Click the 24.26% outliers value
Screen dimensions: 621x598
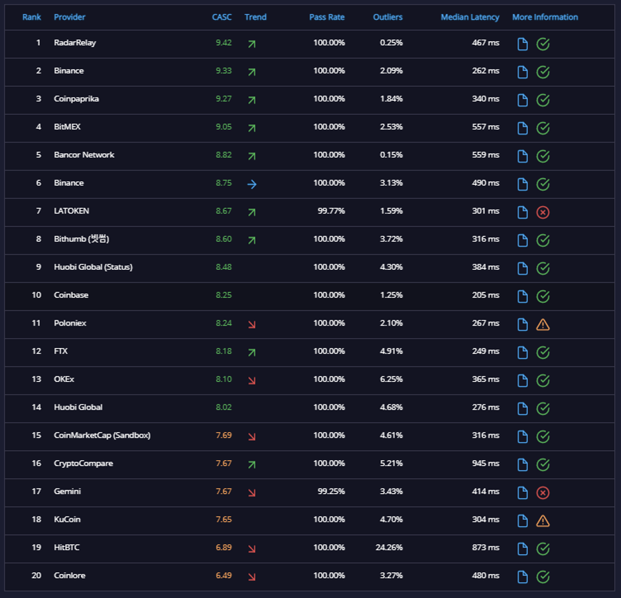pyautogui.click(x=389, y=548)
